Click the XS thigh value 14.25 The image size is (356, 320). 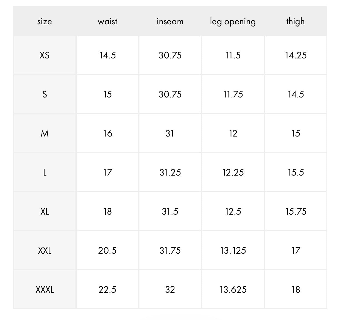pyautogui.click(x=296, y=55)
